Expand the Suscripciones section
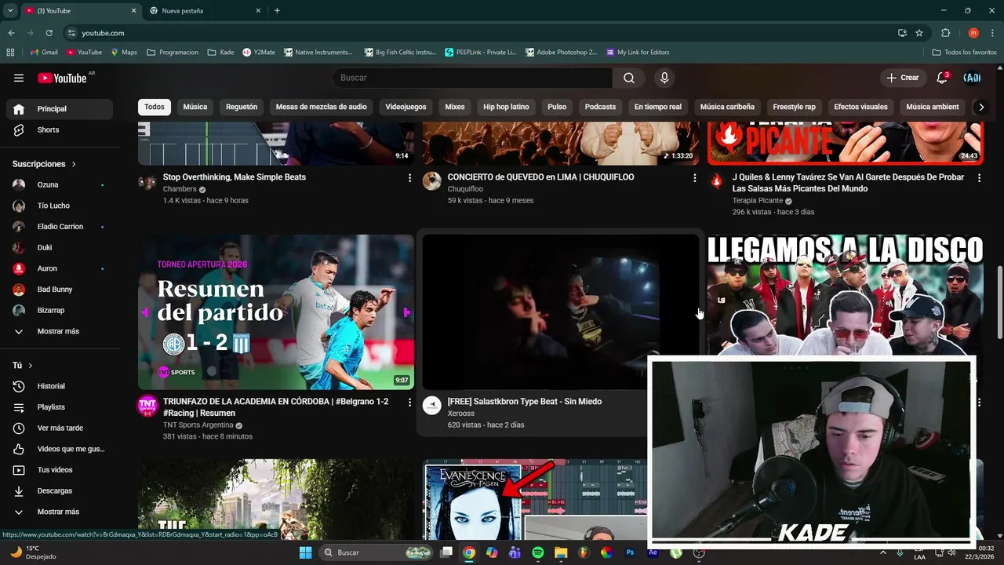Image resolution: width=1004 pixels, height=565 pixels. 45,164
